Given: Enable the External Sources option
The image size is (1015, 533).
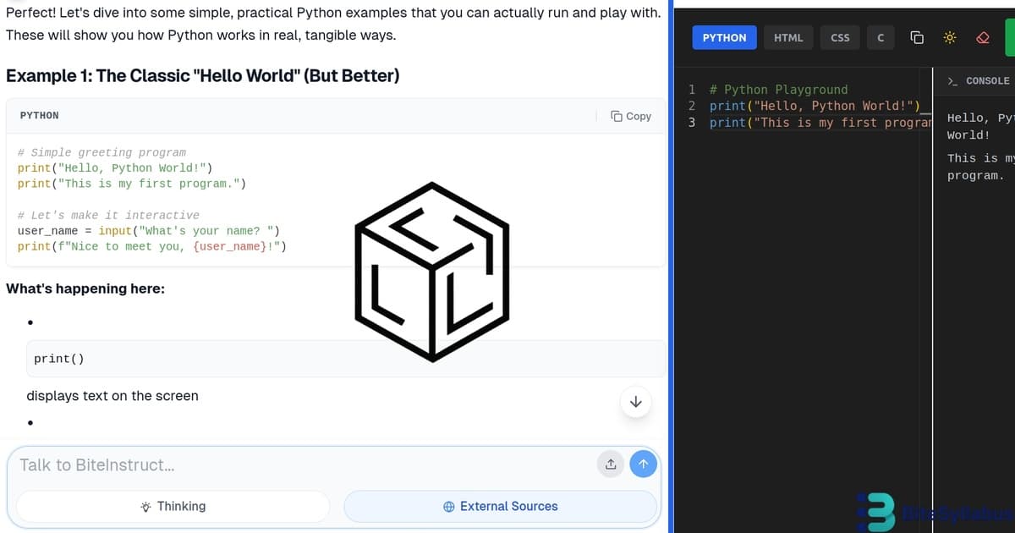Looking at the screenshot, I should (x=501, y=506).
